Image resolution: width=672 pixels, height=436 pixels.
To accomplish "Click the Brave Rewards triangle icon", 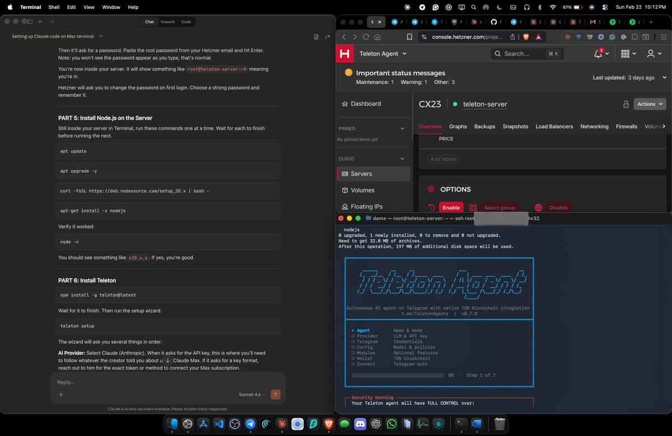I will pos(538,37).
